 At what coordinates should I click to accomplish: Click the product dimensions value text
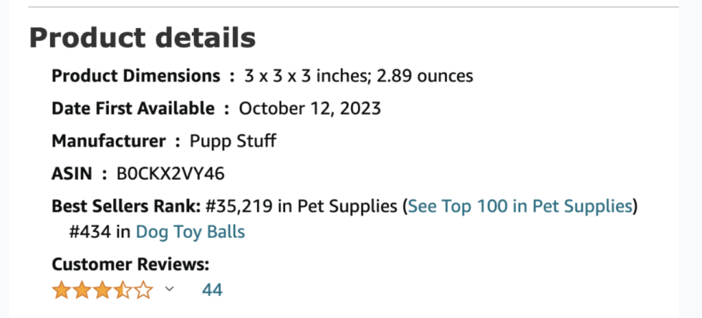pos(359,76)
